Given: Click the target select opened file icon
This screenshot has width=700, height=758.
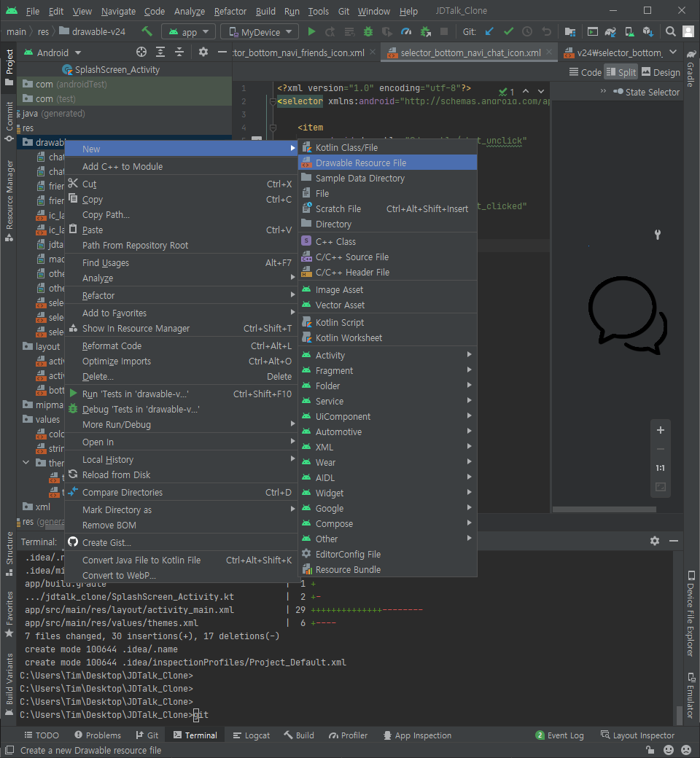Looking at the screenshot, I should click(141, 52).
